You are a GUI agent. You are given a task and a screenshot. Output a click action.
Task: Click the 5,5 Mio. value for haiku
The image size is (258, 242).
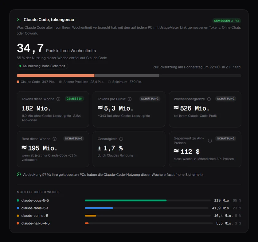point(225,223)
